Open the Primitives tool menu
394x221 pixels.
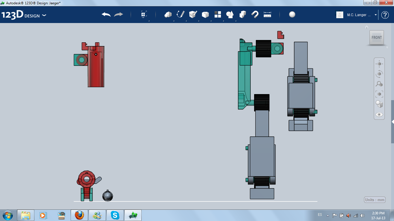click(168, 14)
